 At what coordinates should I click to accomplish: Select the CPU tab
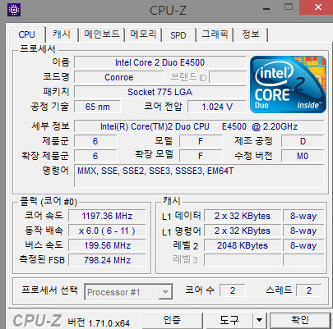26,34
